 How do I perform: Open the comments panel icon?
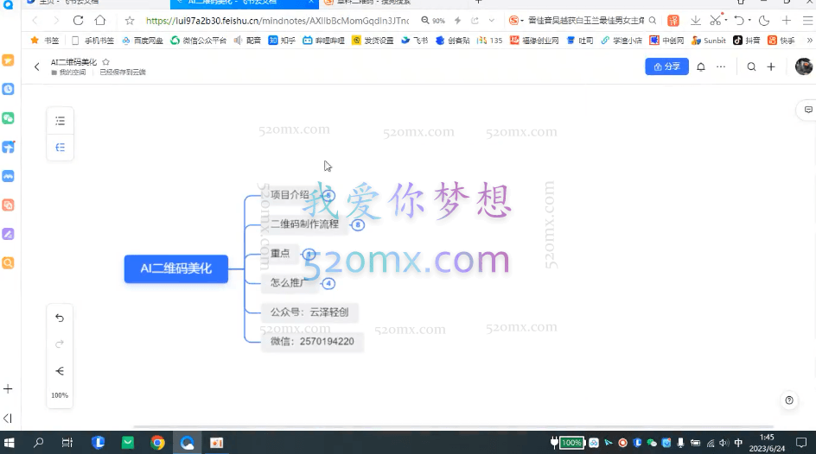tap(808, 110)
